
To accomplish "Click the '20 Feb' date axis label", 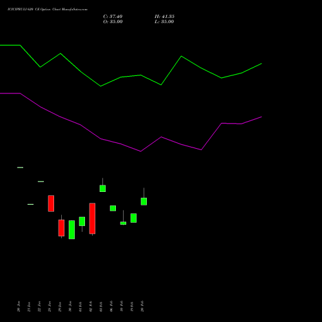I will [142, 307].
